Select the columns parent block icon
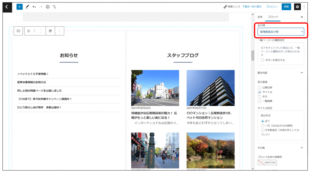The image size is (311, 173). point(18,31)
